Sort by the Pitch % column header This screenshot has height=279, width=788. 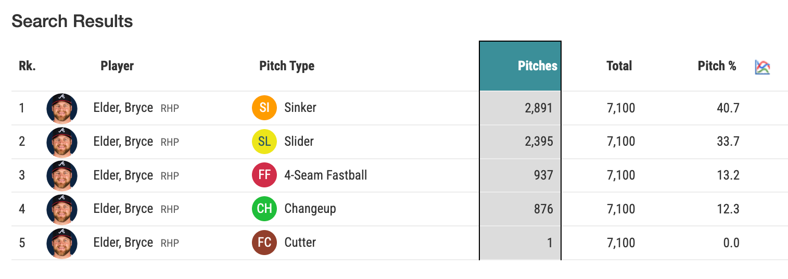(717, 66)
